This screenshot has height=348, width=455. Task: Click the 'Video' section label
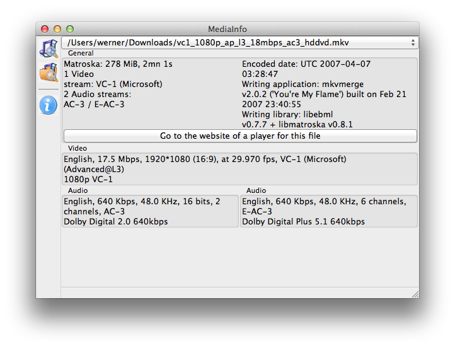[78, 148]
